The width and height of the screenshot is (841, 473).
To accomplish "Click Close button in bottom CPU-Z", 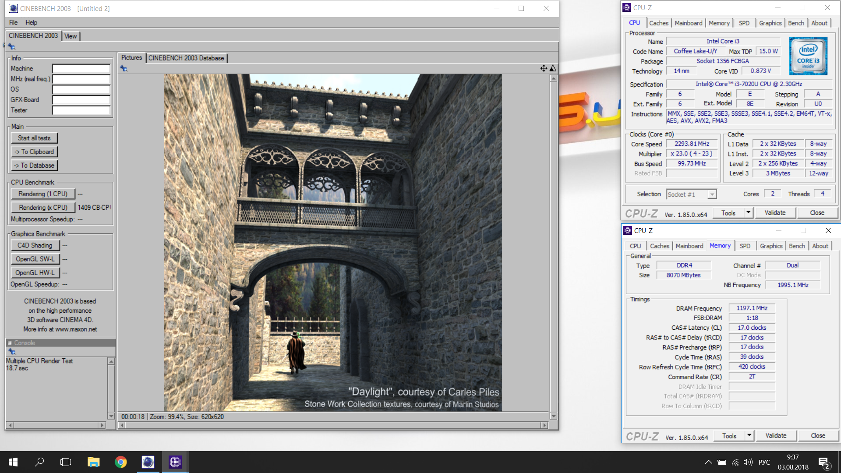I will point(818,436).
